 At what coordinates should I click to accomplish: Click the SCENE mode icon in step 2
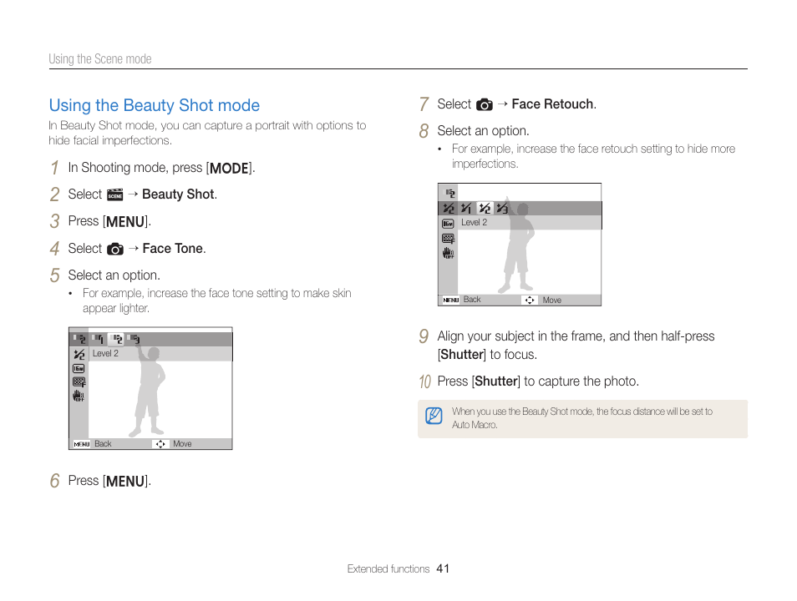point(115,194)
